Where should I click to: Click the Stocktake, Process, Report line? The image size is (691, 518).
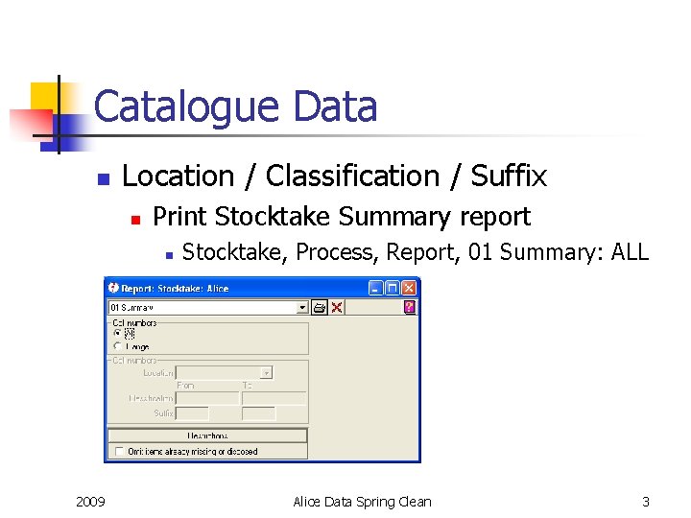416,252
